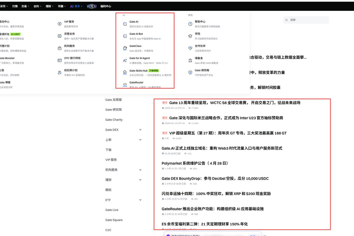The height and width of the screenshot is (236, 354).
Task: Expand the ETF chevron in the sidebar
Action: click(140, 200)
